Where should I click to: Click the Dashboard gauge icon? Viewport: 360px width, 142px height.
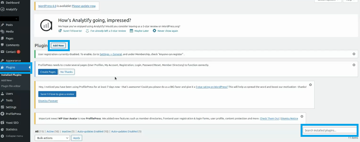2,3
